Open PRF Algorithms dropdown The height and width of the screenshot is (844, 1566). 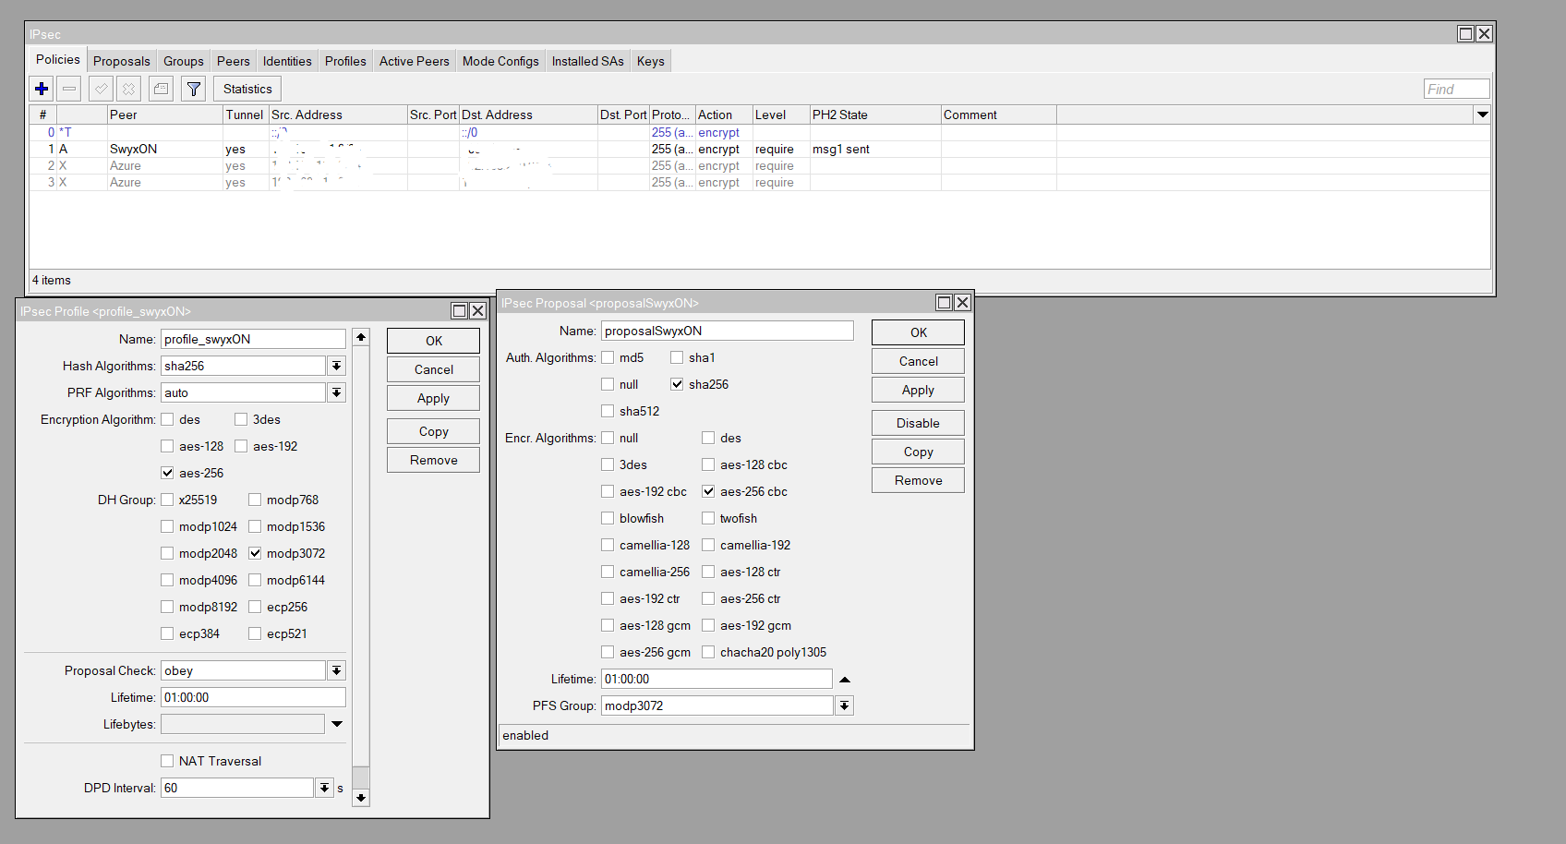(x=337, y=392)
